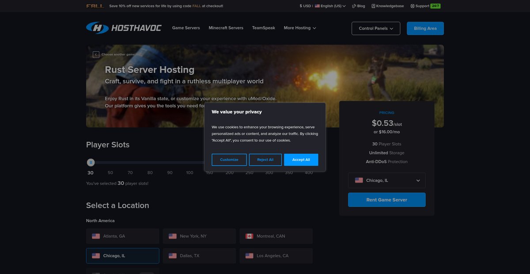Select Montreal, CAN location

pos(276,236)
